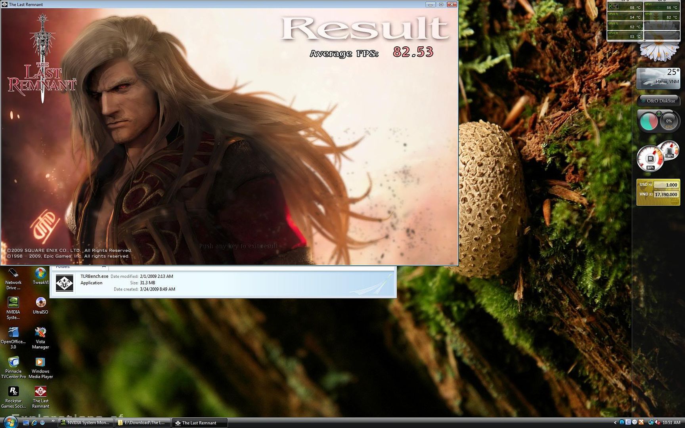Open NVIDIA System Tools desktop icon
685x428 pixels.
tap(13, 308)
